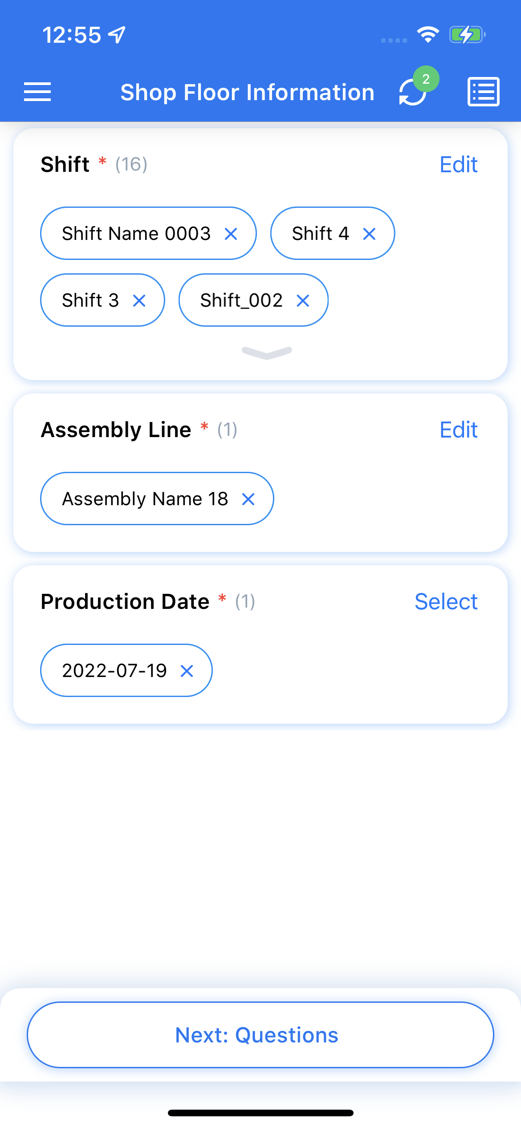Open the hamburger navigation menu
Image resolution: width=521 pixels, height=1127 pixels.
coord(37,92)
